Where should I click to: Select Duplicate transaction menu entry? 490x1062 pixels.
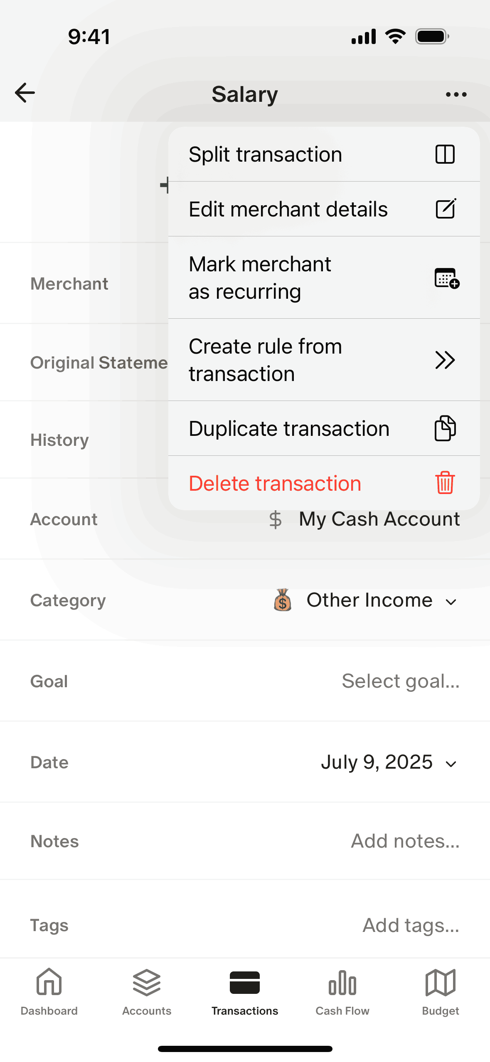click(x=289, y=429)
